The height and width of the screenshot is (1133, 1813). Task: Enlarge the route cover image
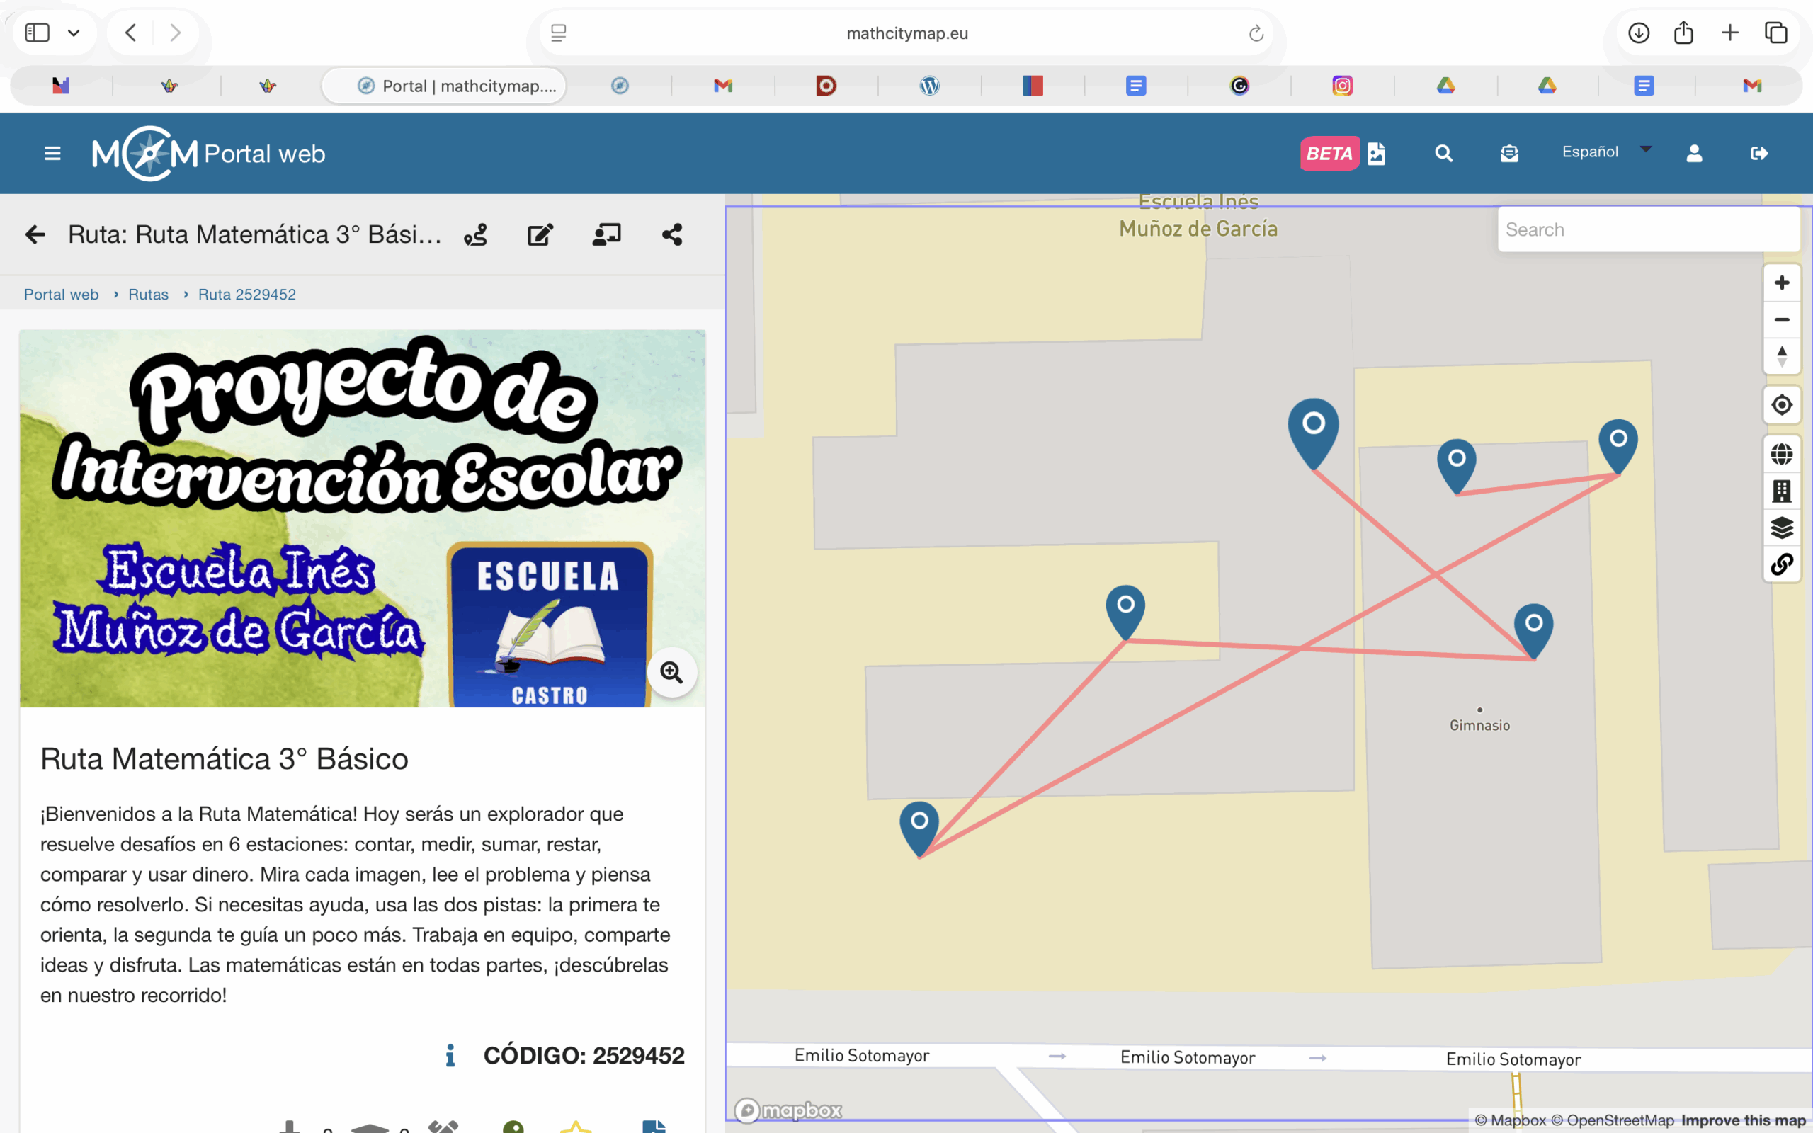pos(671,672)
